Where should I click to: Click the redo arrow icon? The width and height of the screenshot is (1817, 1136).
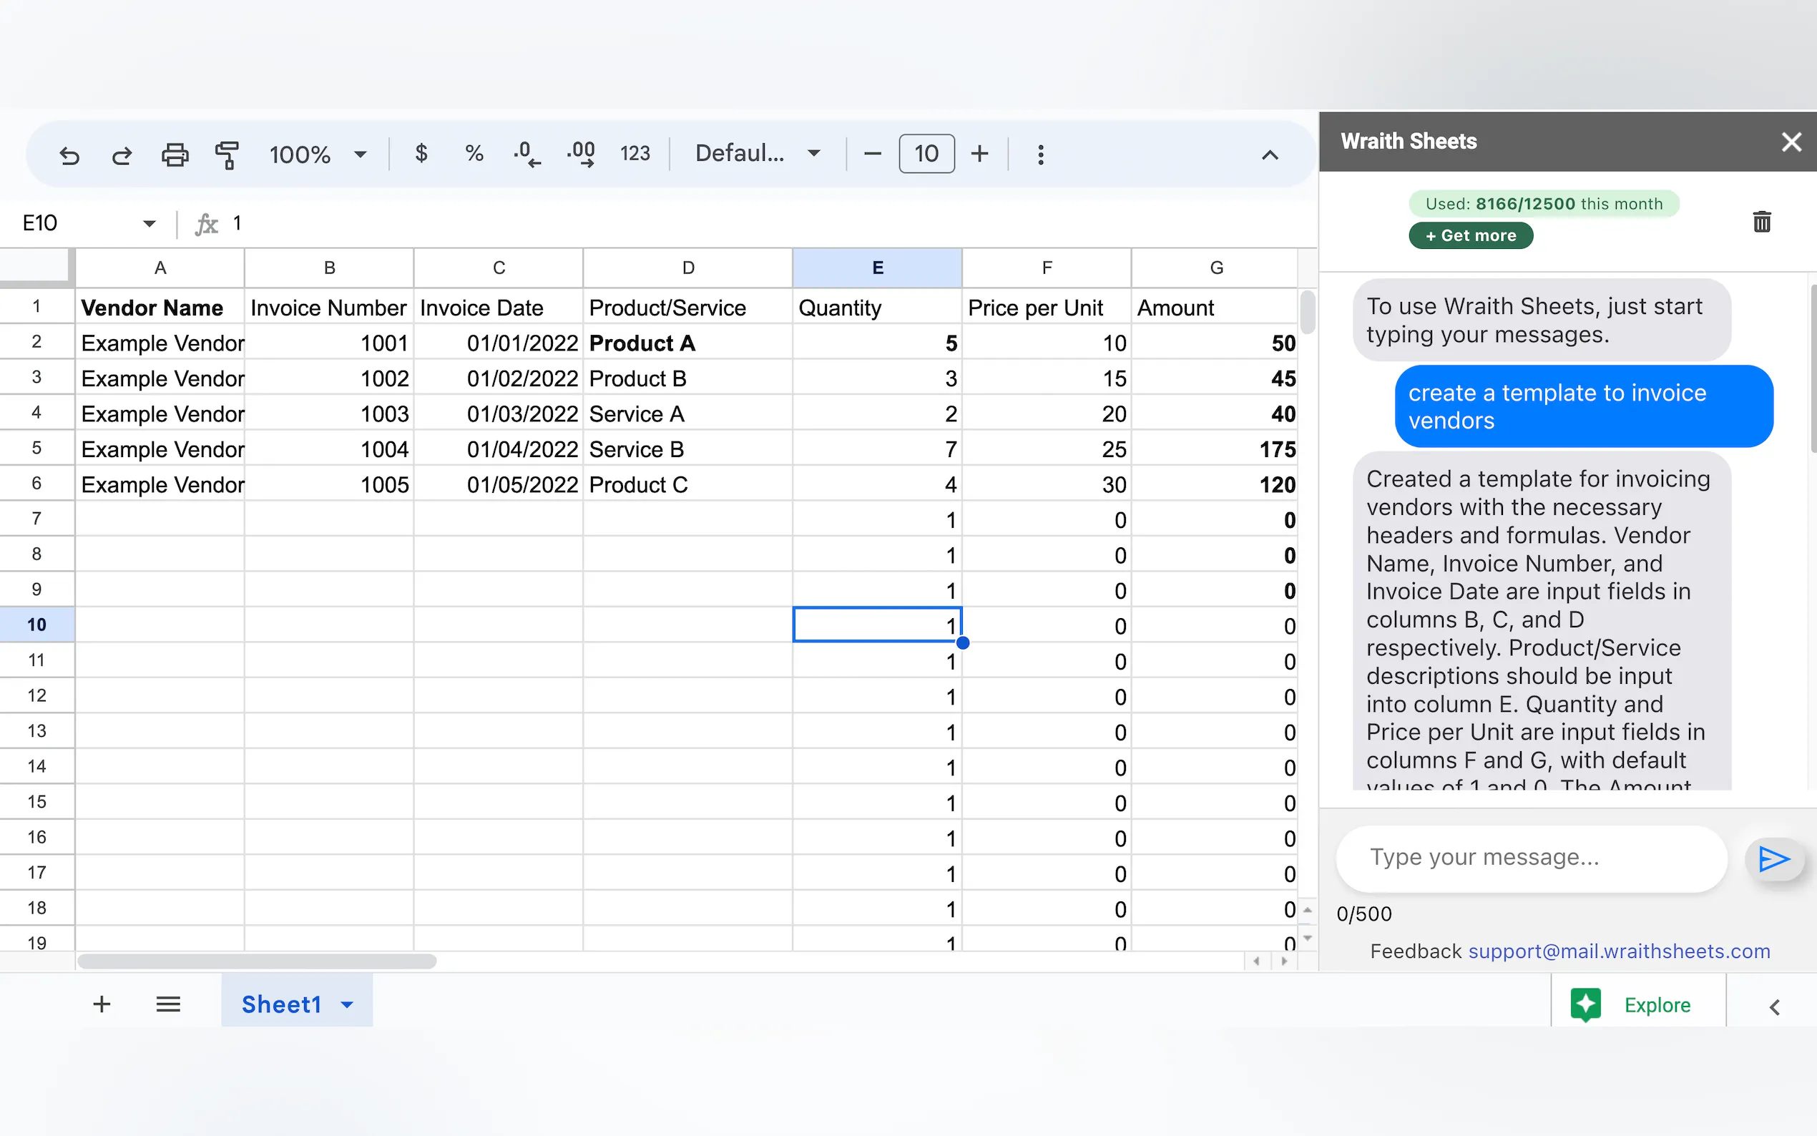click(122, 155)
